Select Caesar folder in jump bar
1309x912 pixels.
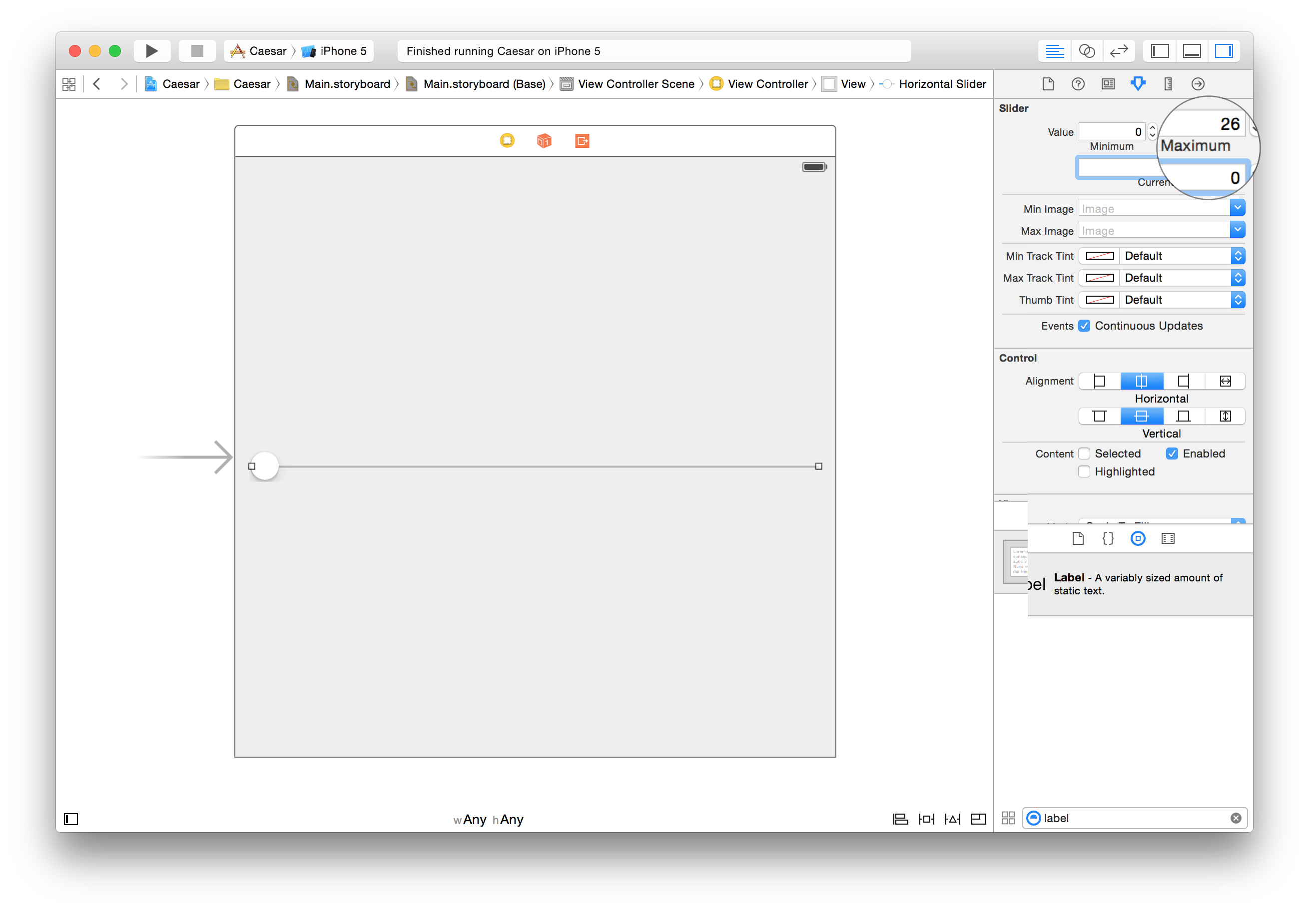tap(243, 84)
